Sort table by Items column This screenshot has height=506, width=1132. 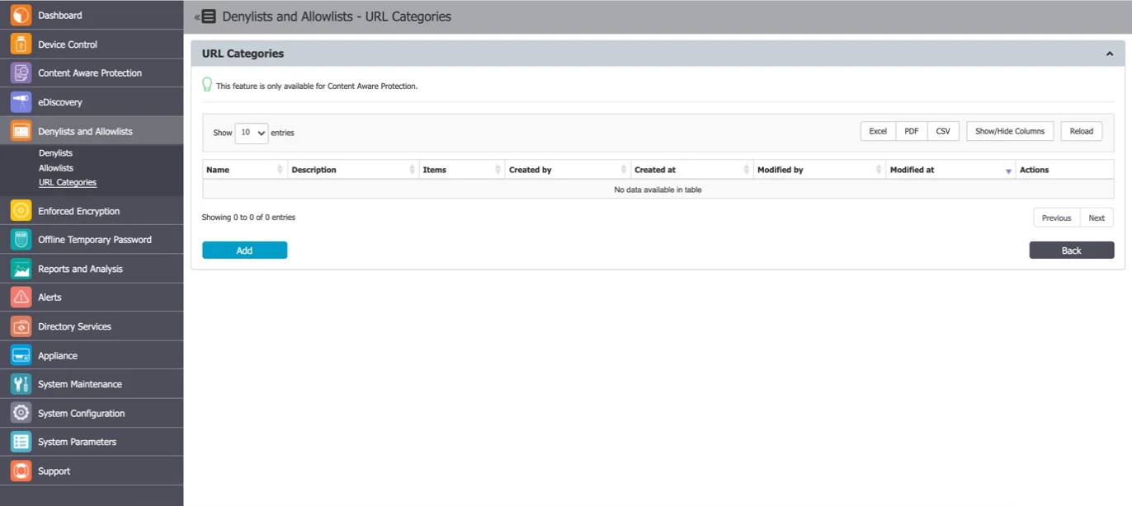tap(462, 170)
